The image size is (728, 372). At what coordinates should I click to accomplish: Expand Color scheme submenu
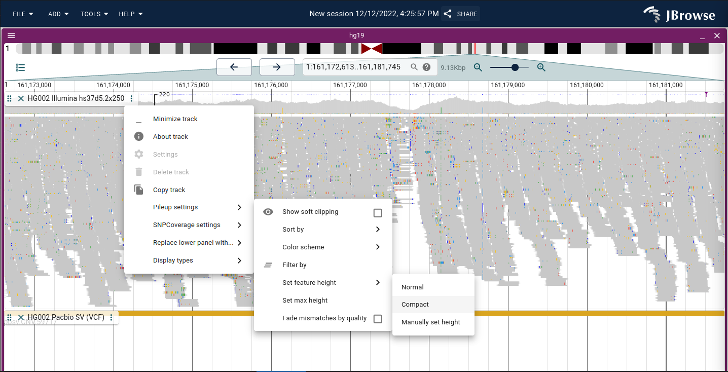click(323, 247)
